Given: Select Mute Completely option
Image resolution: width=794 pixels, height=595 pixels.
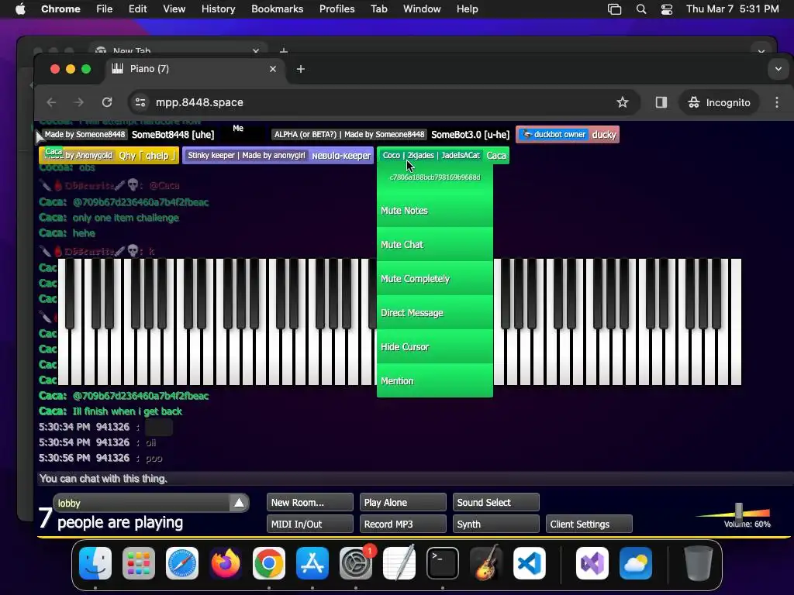Looking at the screenshot, I should point(435,279).
